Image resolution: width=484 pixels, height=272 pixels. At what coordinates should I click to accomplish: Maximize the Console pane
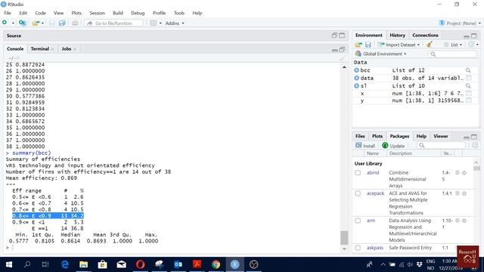point(342,49)
